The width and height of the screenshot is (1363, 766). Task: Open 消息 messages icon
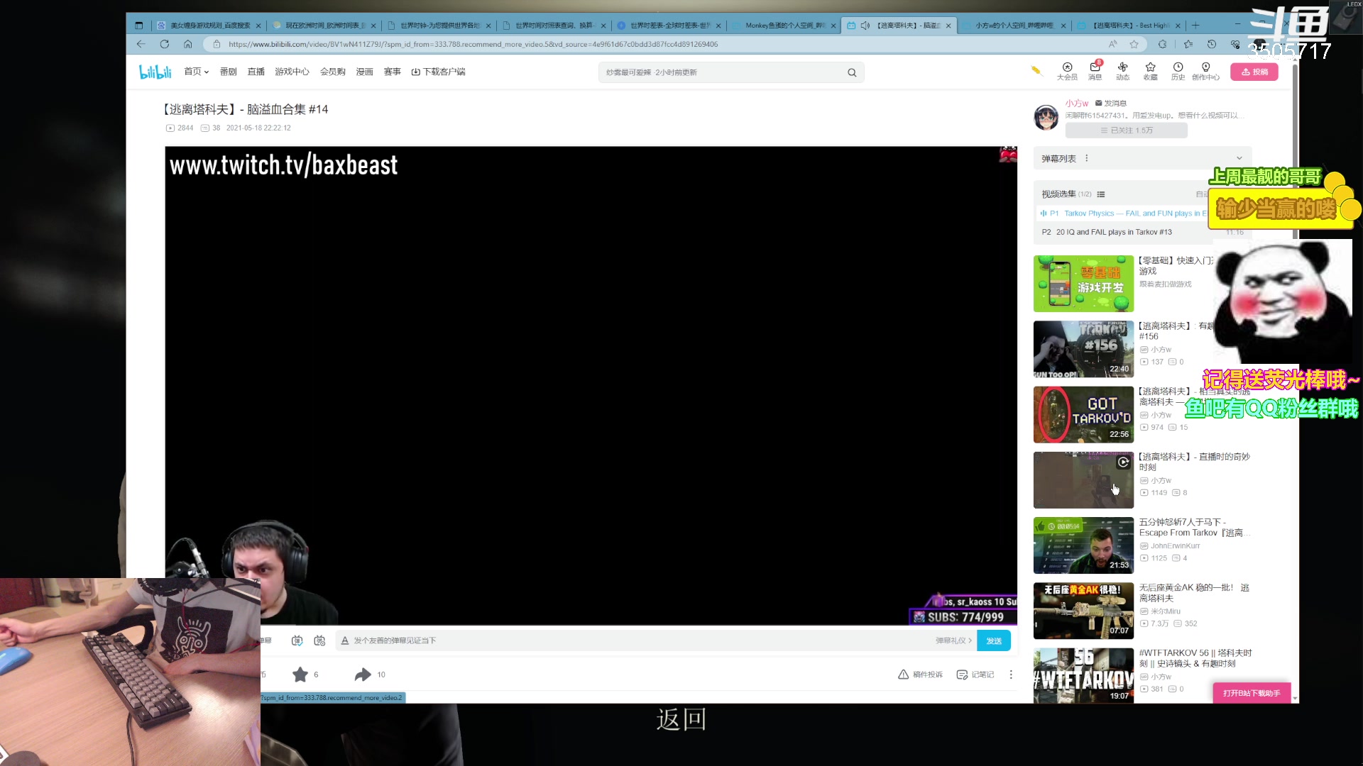[x=1095, y=71]
